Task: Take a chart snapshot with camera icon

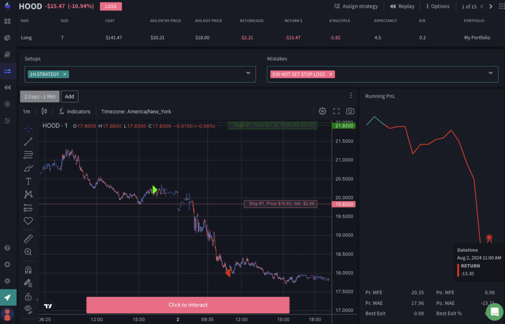Action: [x=350, y=111]
